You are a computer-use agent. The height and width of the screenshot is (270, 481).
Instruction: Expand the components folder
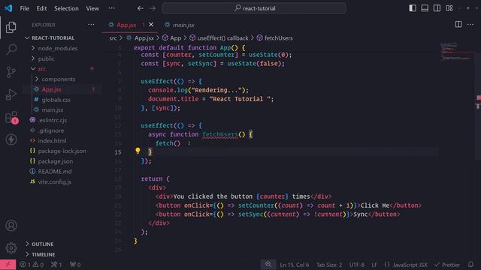(59, 79)
